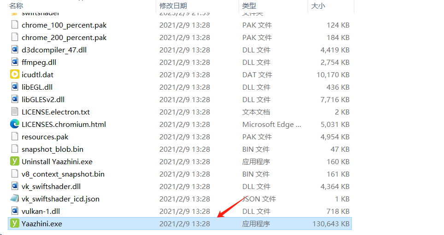444x235 pixels.
Task: Sort by the 类型 column header
Action: coord(249,6)
